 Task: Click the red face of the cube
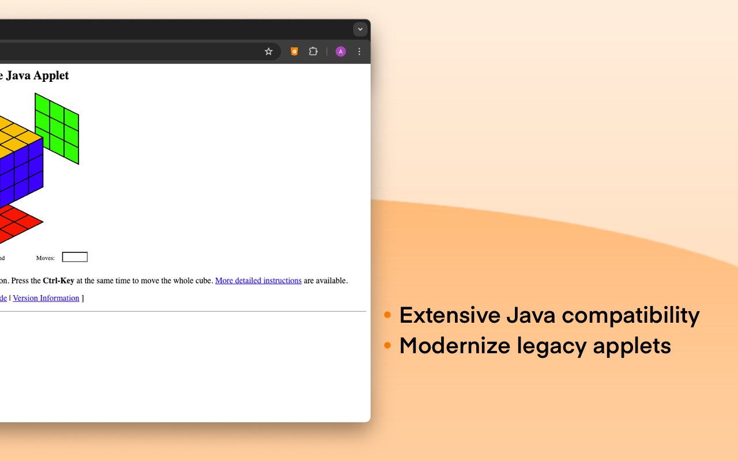point(17,224)
